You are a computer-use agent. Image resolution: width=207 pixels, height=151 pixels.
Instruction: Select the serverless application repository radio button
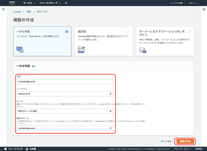pyautogui.click(x=189, y=31)
